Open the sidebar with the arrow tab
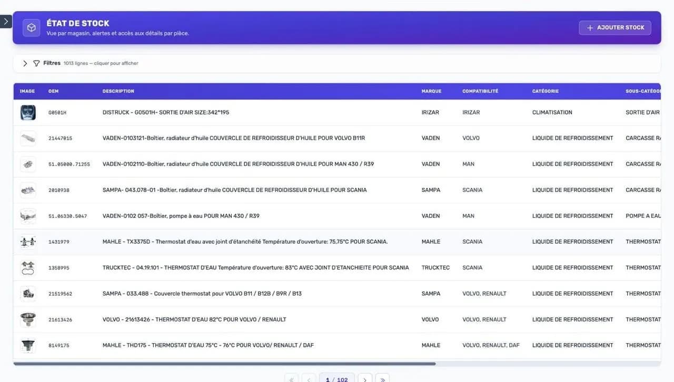The image size is (674, 382). pyautogui.click(x=5, y=22)
